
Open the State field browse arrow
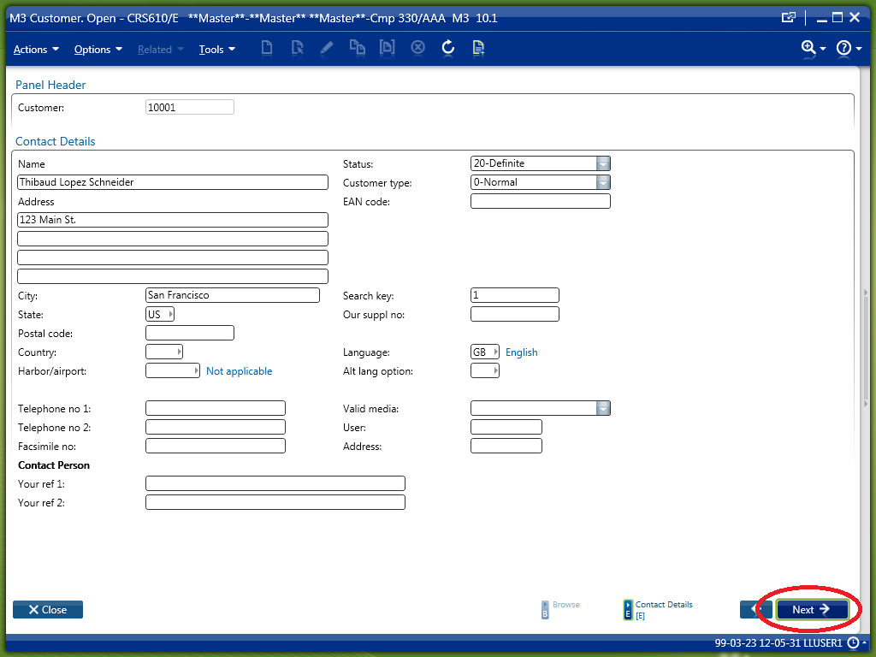pos(169,314)
